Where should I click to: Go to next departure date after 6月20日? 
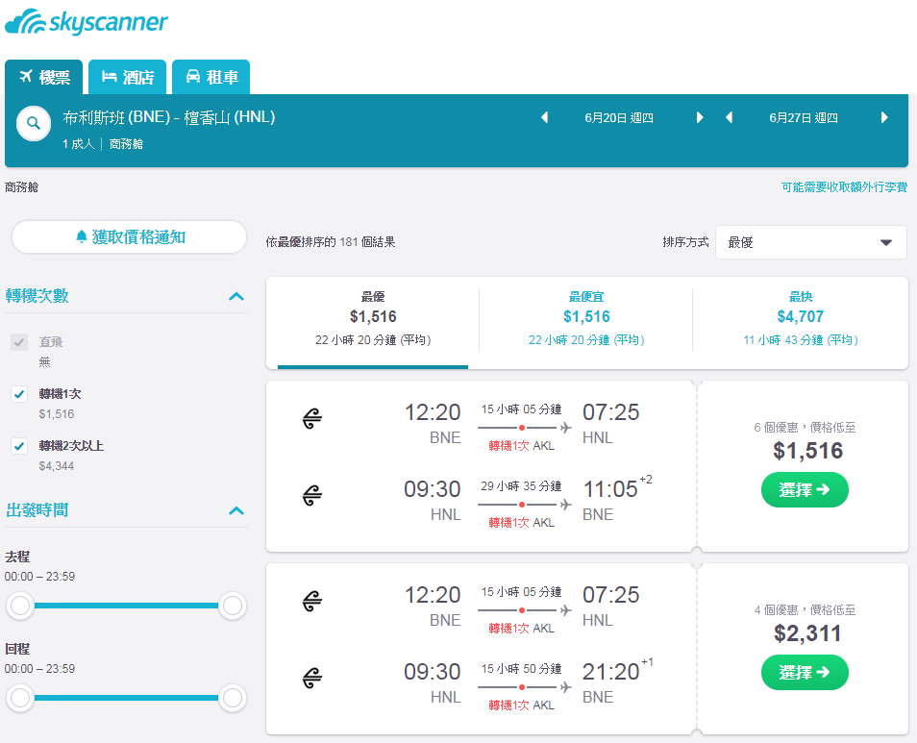pyautogui.click(x=700, y=117)
